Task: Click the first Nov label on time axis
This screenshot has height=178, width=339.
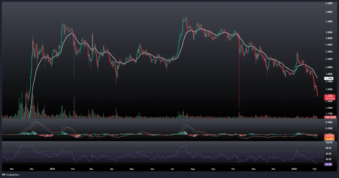Action: 12,168
